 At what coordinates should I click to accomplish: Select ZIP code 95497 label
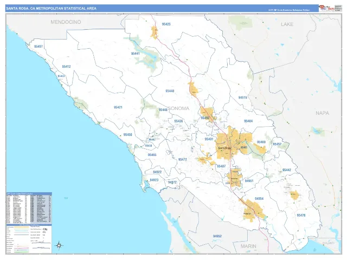pyautogui.click(x=38, y=47)
